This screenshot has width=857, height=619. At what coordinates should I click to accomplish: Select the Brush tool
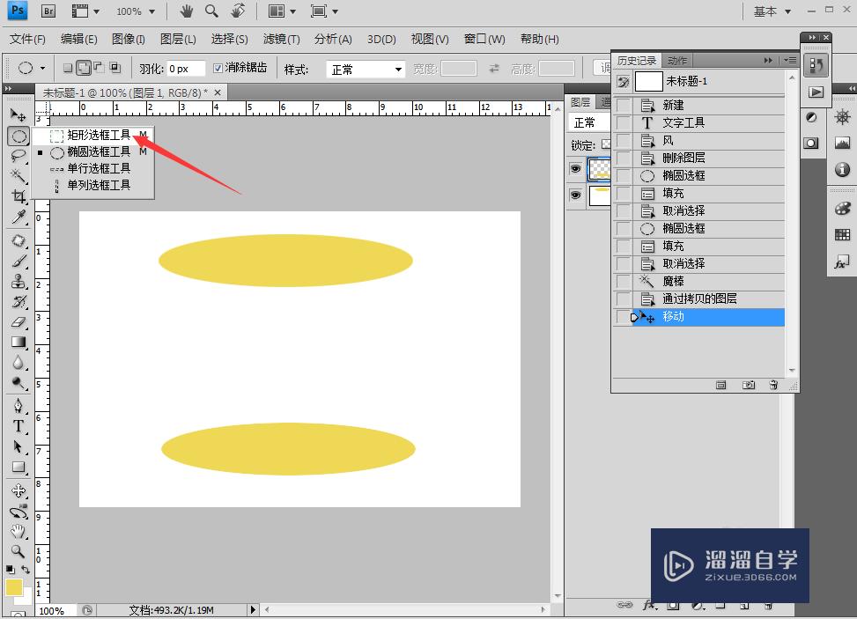(18, 262)
